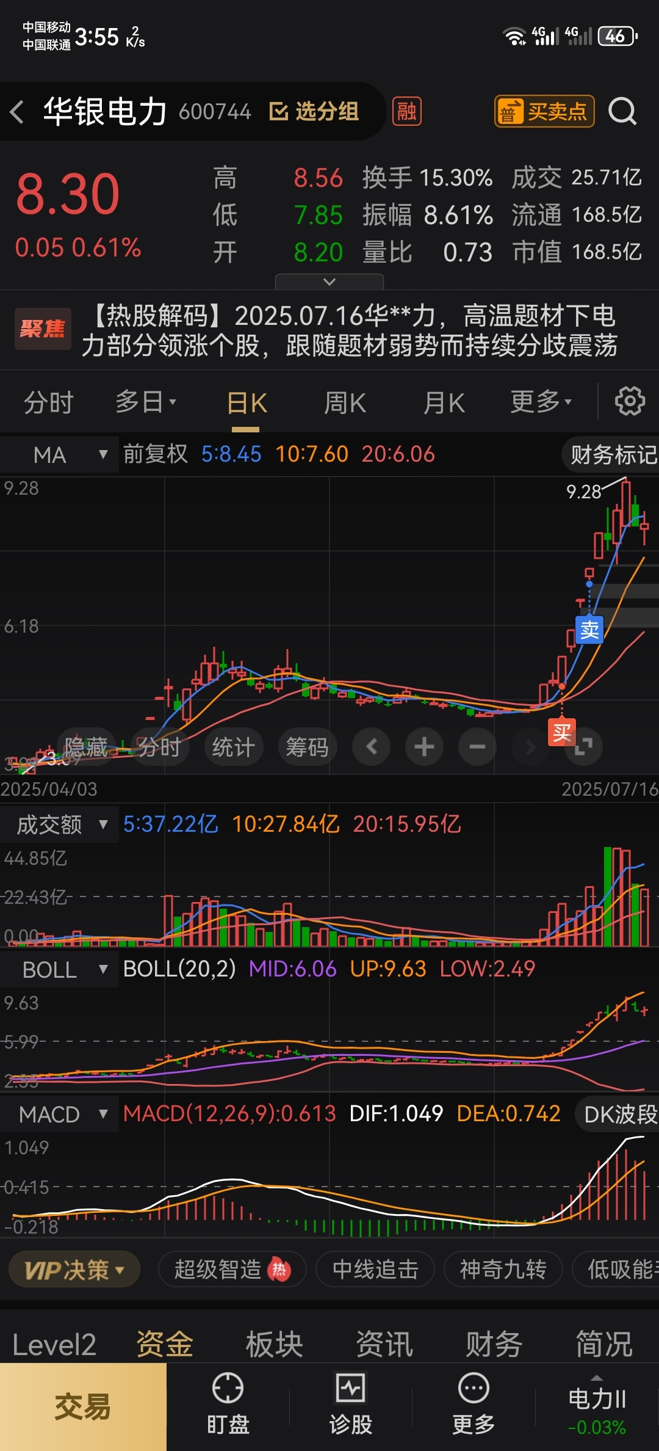Open 诊股 stock diagnosis icon

(351, 1405)
